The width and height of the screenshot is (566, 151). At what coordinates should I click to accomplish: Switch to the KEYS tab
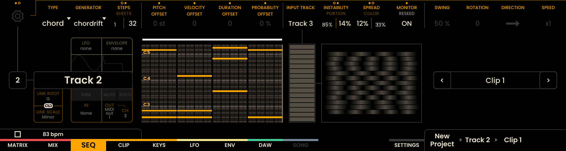159,145
